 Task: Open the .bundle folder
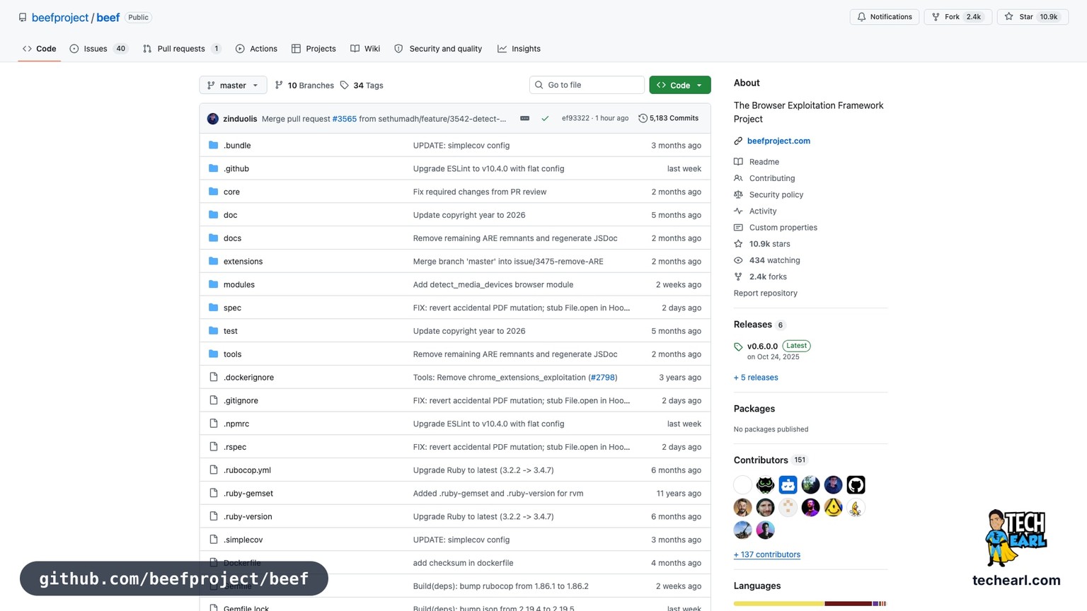coord(237,145)
